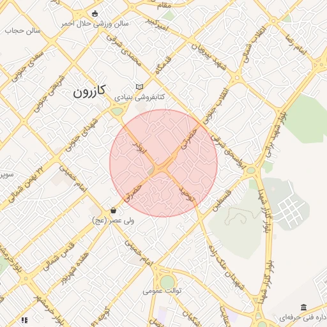Click the ولی عصر (عج) label
This screenshot has height=327, width=327.
(x=114, y=221)
